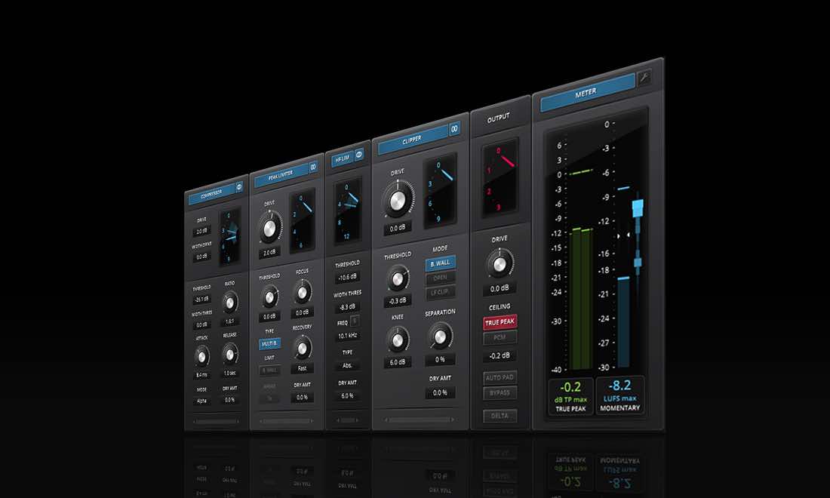Click the Peak Limiter Recovery knob
Image resolution: width=830 pixels, height=498 pixels.
302,346
